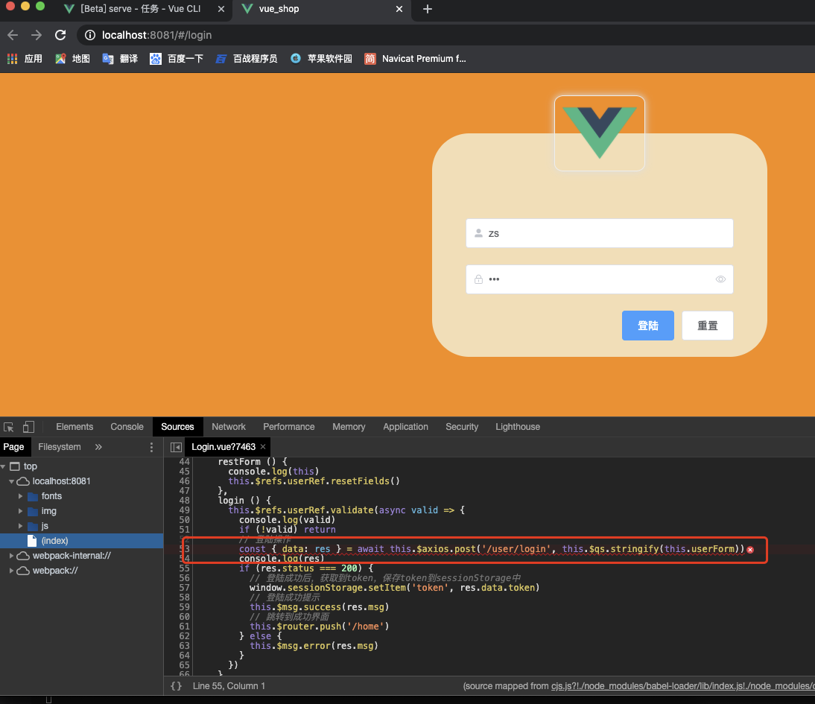The height and width of the screenshot is (704, 815).
Task: Click the username field containing zs
Action: [599, 233]
